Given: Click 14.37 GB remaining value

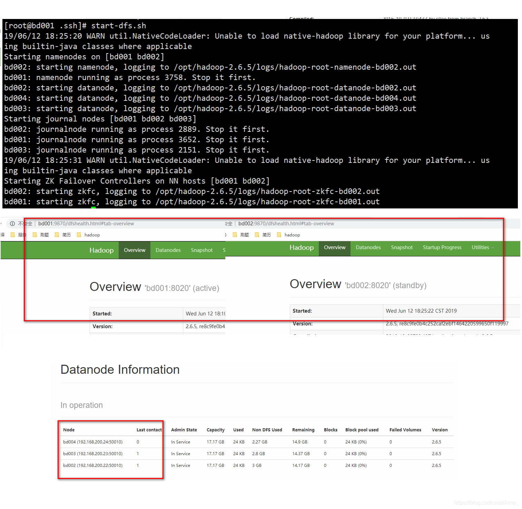Looking at the screenshot, I should pyautogui.click(x=301, y=454).
